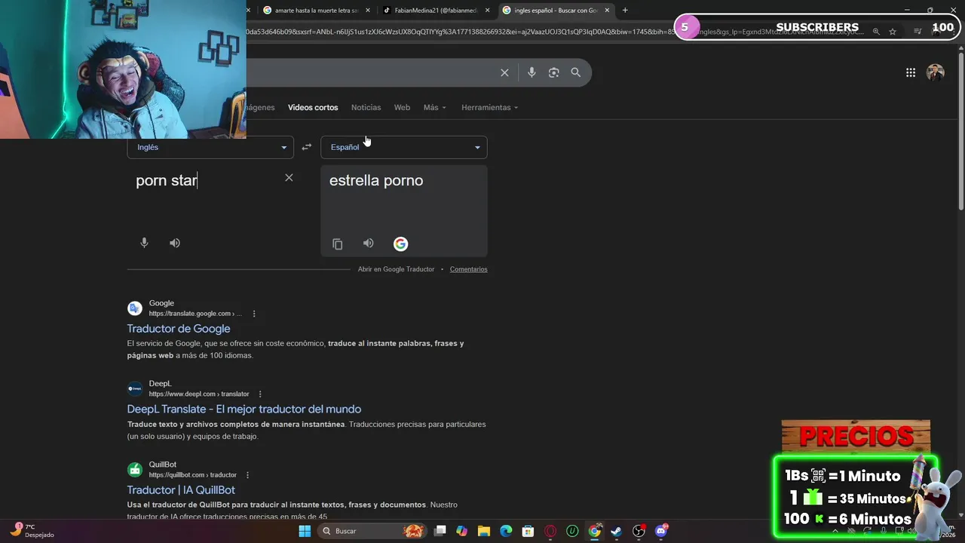Expand the Más search filter menu
This screenshot has height=543, width=965.
coord(435,107)
